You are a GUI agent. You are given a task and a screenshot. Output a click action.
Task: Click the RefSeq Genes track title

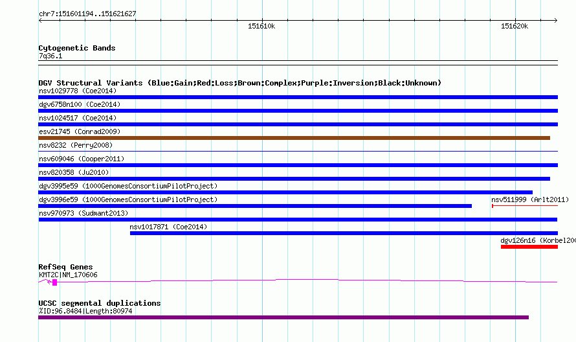[x=66, y=267]
